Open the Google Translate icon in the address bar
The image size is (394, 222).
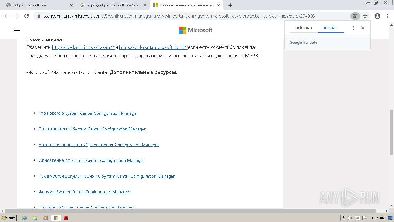[x=355, y=16]
